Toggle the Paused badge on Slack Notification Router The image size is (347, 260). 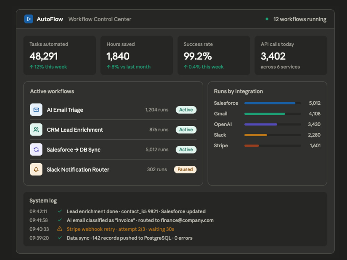tap(185, 170)
